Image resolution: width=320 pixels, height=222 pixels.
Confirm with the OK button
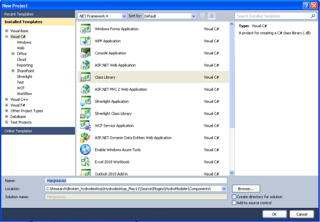(x=274, y=214)
